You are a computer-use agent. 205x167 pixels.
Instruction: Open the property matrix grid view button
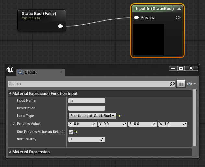pos(181,84)
